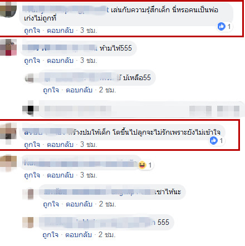
Task: Reply to the บ้เหลือ55 reply
Action: pyautogui.click(x=79, y=90)
